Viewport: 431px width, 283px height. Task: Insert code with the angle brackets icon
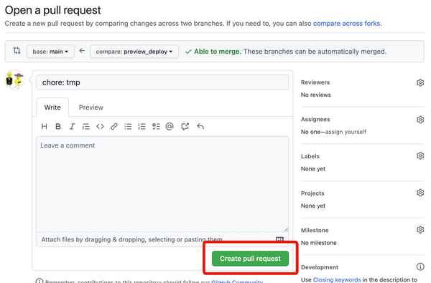tap(100, 126)
